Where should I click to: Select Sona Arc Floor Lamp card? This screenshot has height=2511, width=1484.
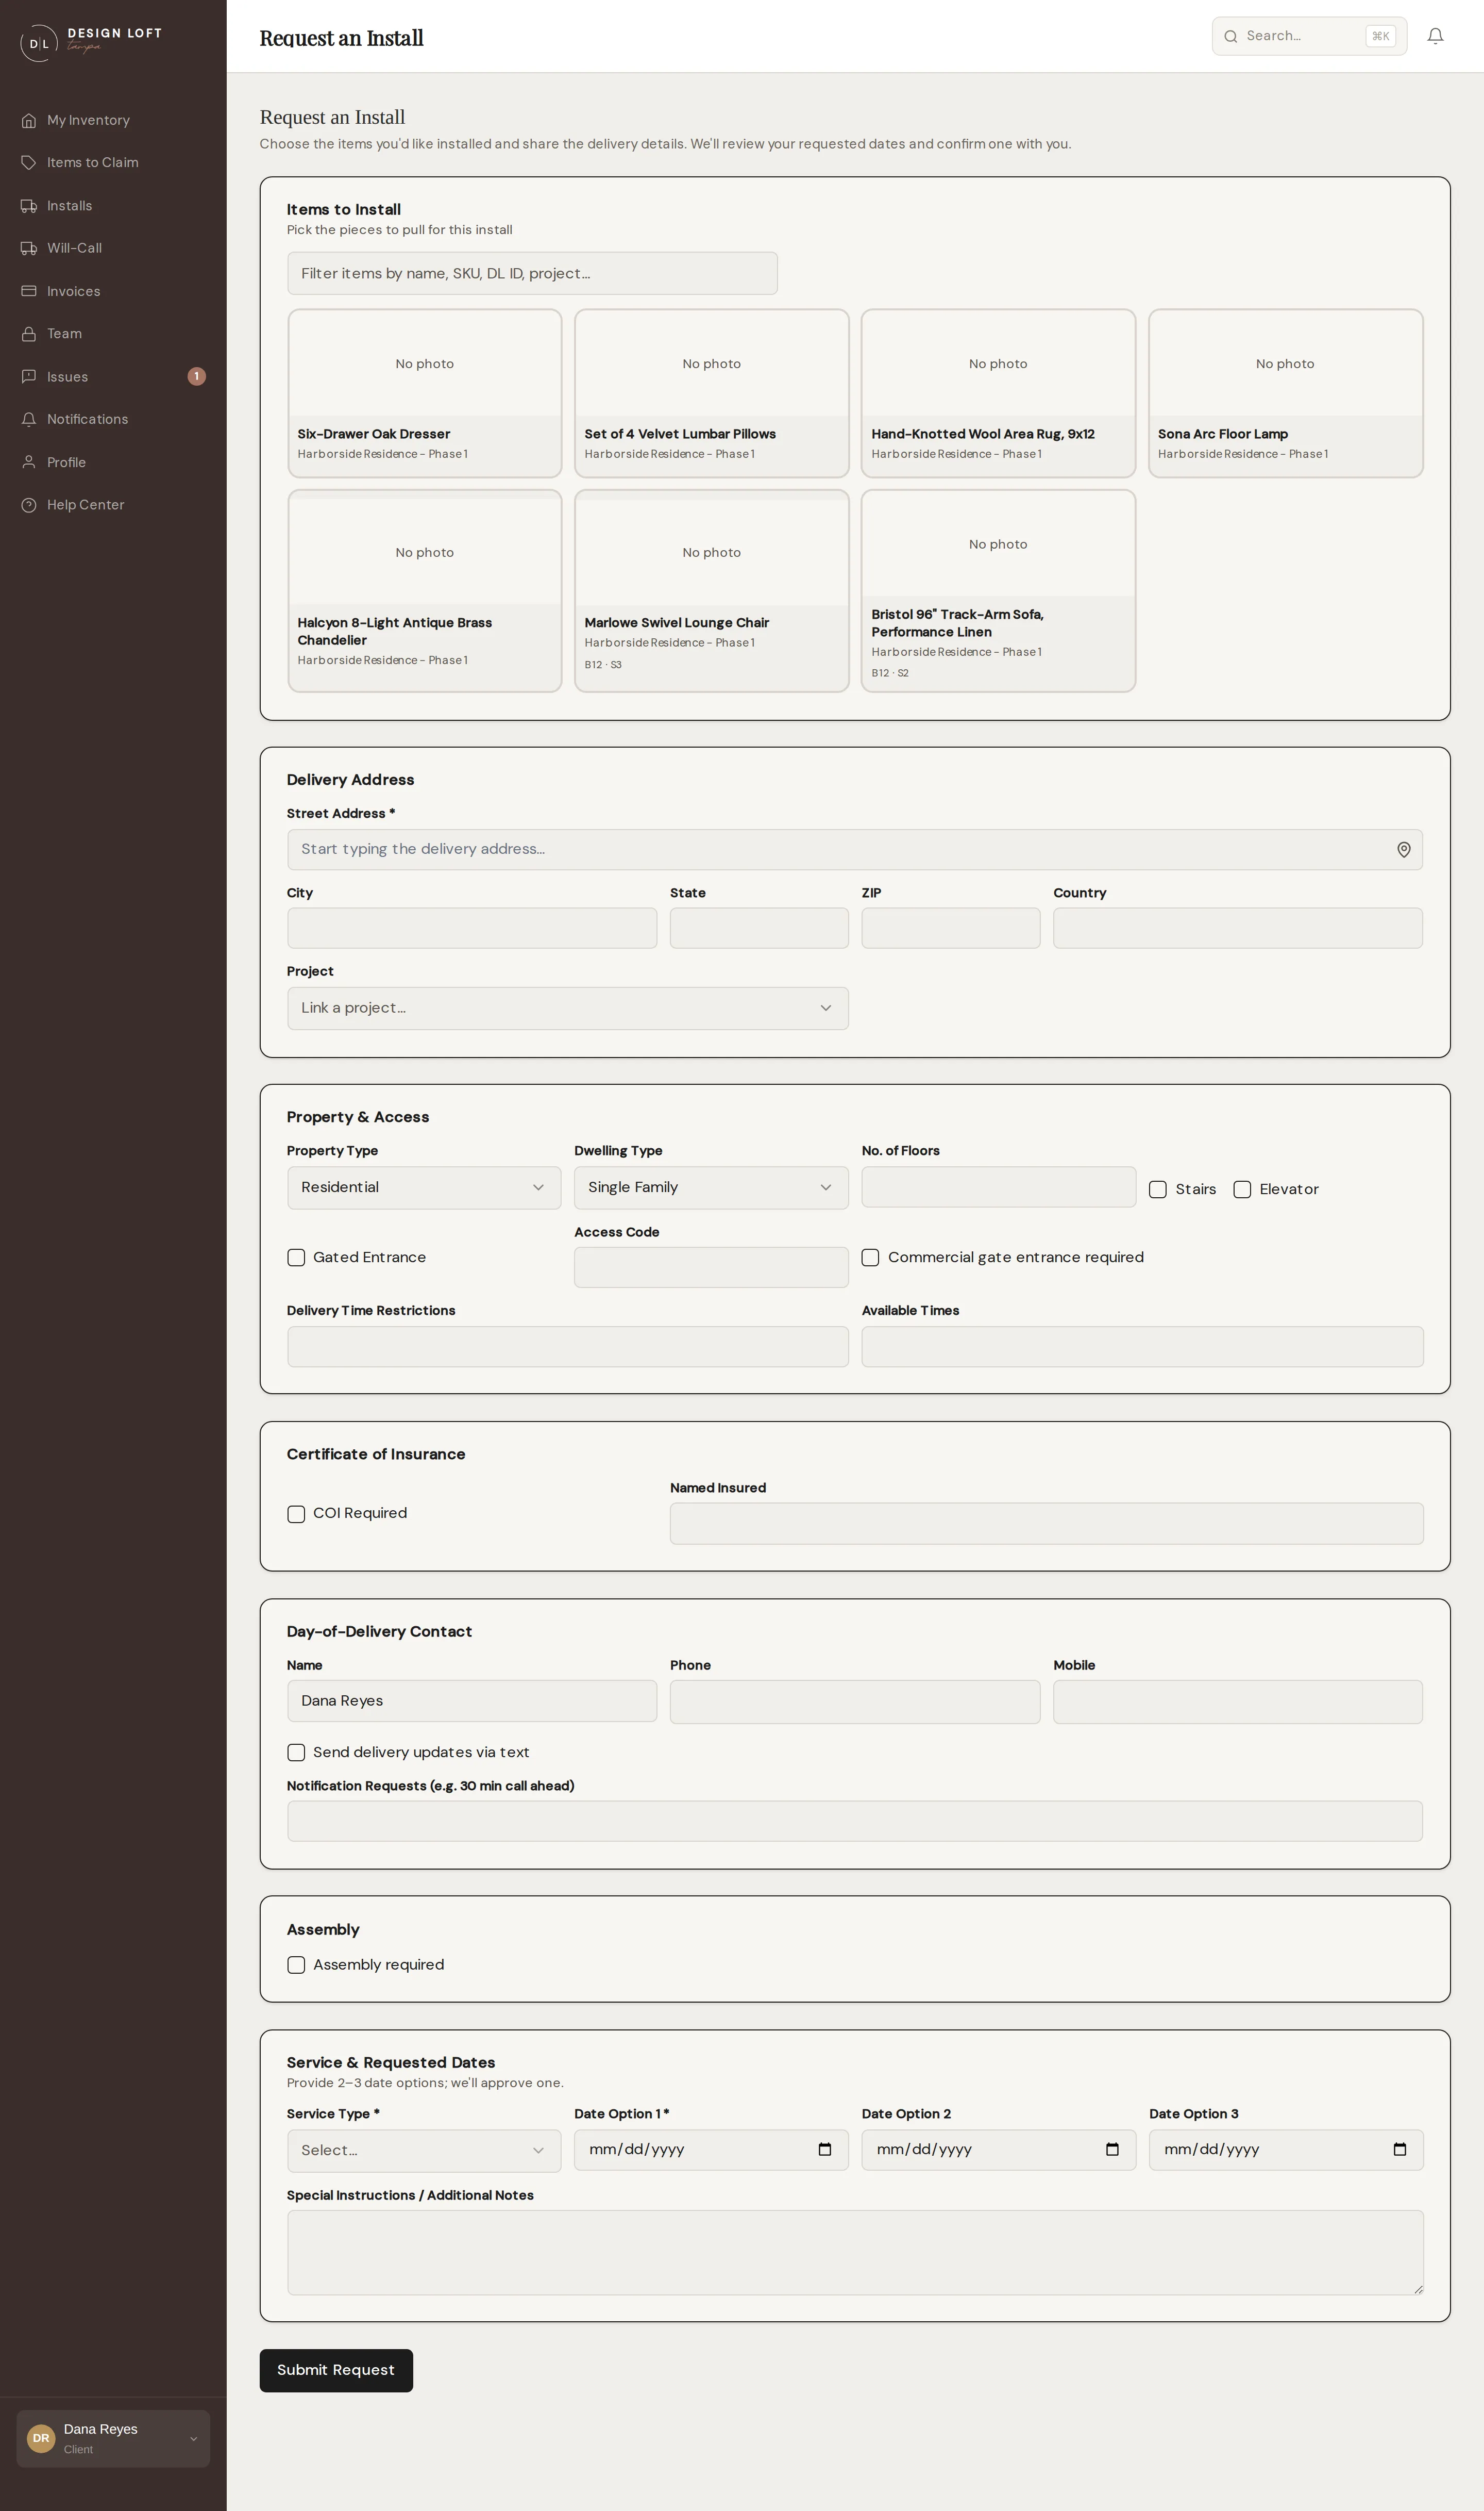tap(1285, 393)
